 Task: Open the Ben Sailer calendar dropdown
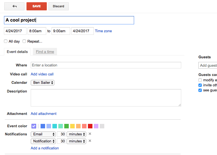click(43, 83)
